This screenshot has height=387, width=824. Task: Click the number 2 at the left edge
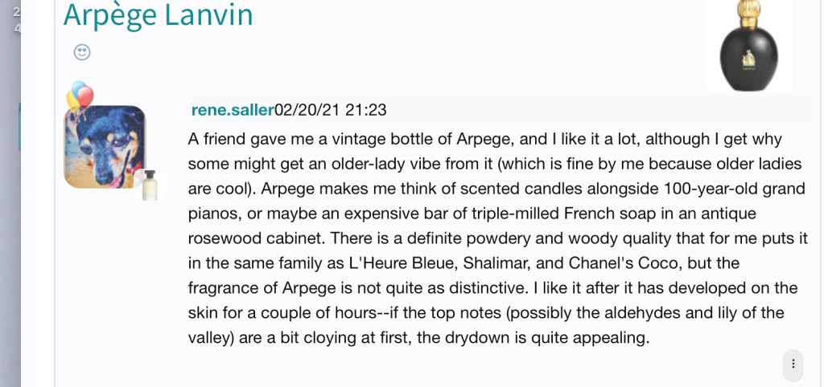pyautogui.click(x=16, y=13)
